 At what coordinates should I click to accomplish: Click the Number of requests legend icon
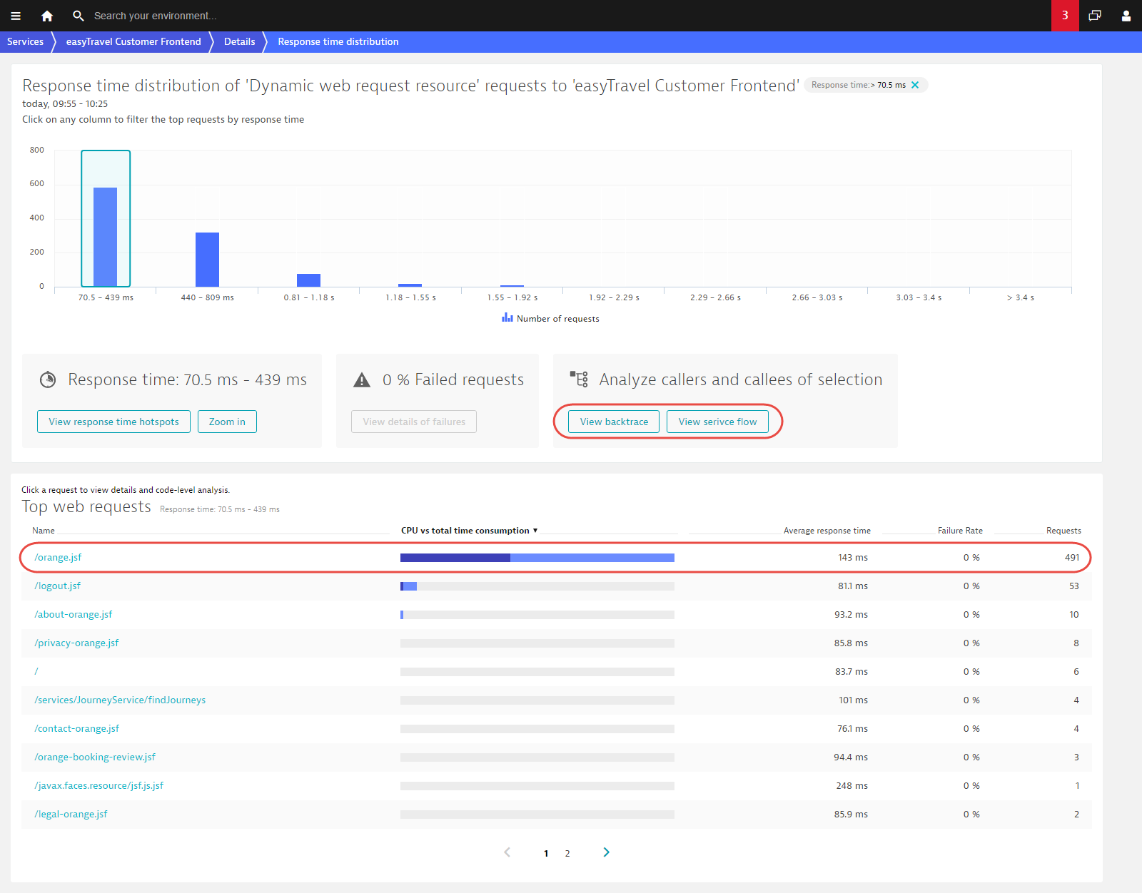(507, 317)
